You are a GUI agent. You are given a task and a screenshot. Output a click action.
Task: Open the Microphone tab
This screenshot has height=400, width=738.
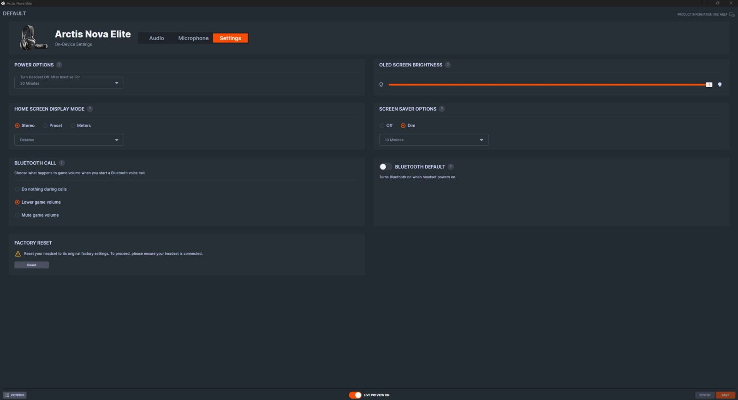pos(193,38)
